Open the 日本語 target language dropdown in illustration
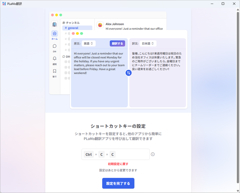 (x=148, y=44)
